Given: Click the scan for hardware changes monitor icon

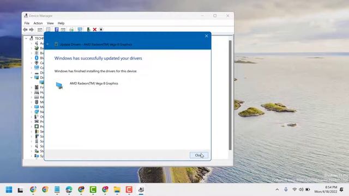Looking at the screenshot, I should [x=80, y=29].
